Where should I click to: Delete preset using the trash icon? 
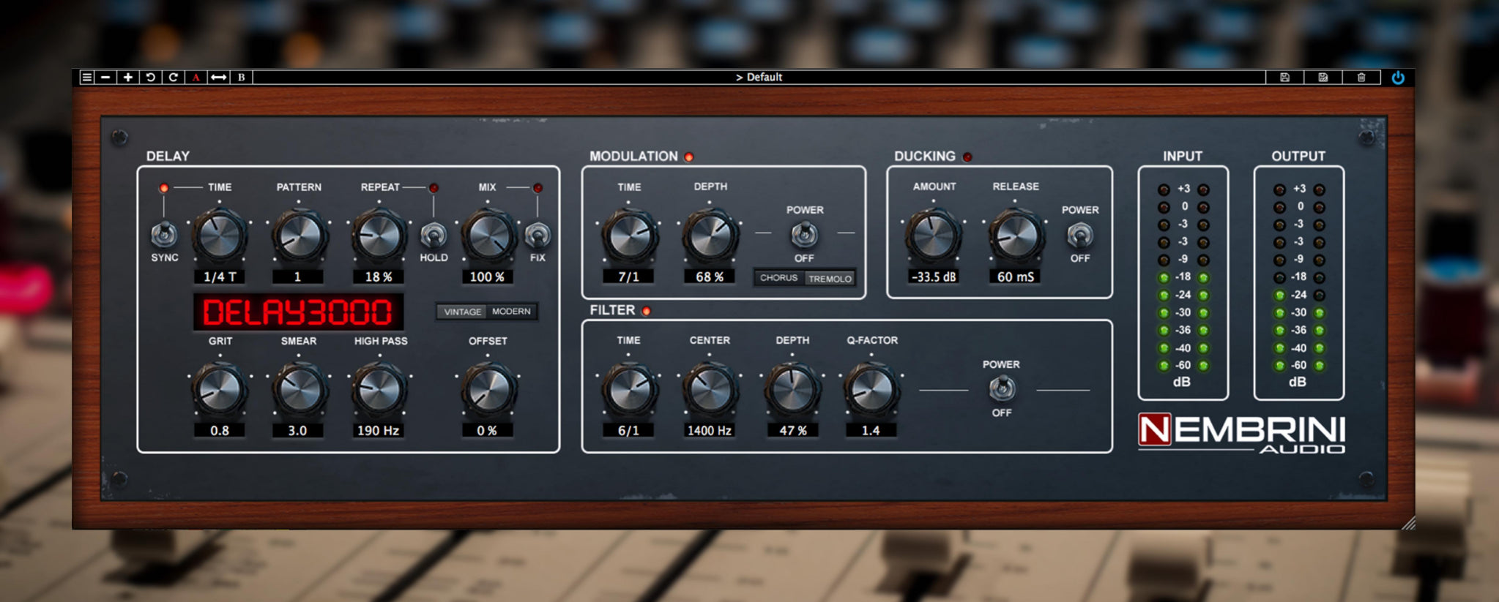(x=1361, y=77)
